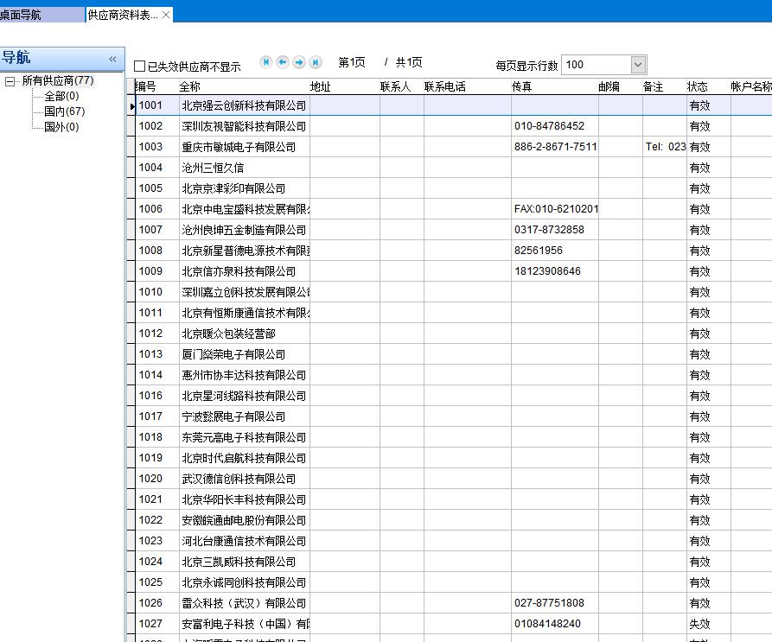Switch to the 桌面导航 tab
772x642 pixels.
(x=21, y=16)
